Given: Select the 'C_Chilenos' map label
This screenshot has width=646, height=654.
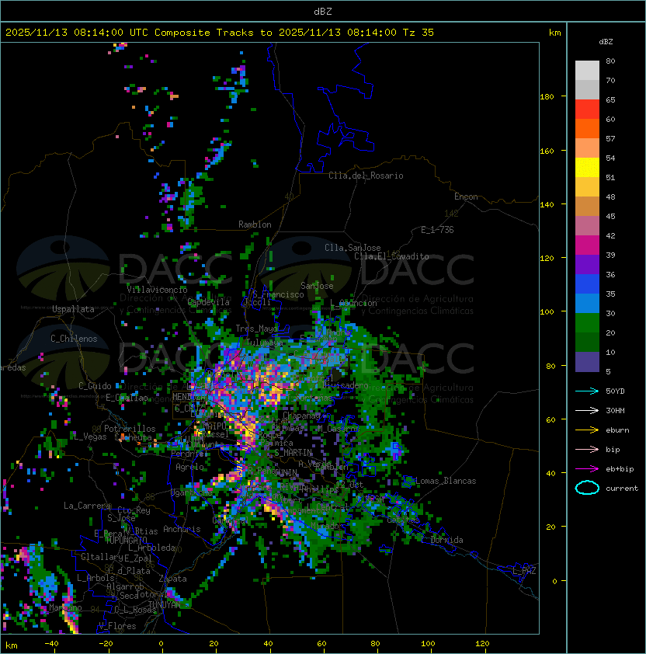Looking at the screenshot, I should (74, 339).
